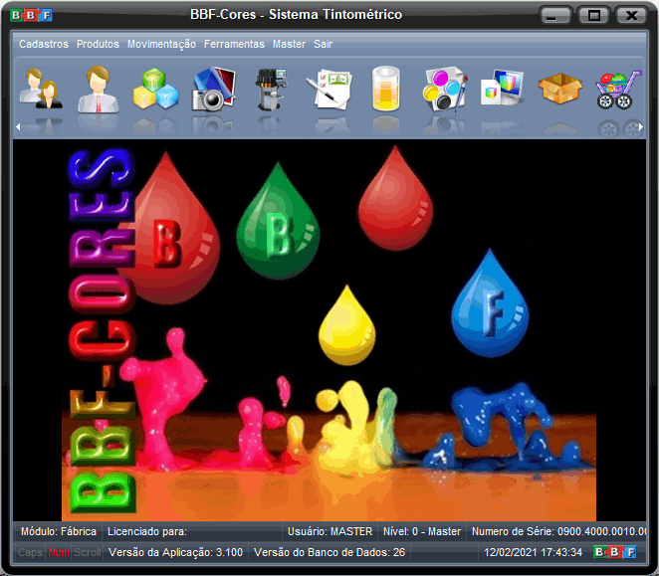Image resolution: width=659 pixels, height=576 pixels.
Task: Open the colored cubes icon
Action: (155, 90)
